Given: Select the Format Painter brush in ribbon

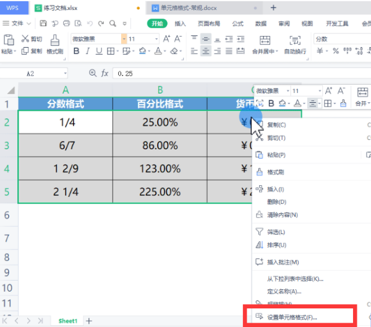Looking at the screenshot, I should [x=55, y=45].
